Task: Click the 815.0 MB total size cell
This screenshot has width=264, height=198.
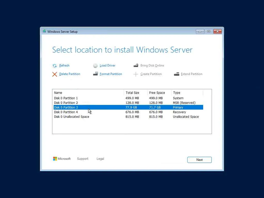Action: click(132, 117)
